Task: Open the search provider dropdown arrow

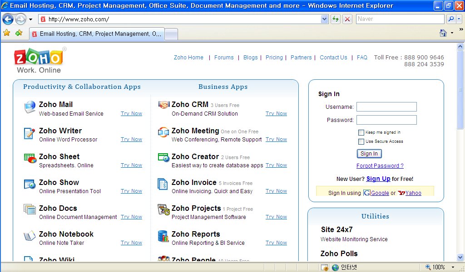Action: pos(459,19)
